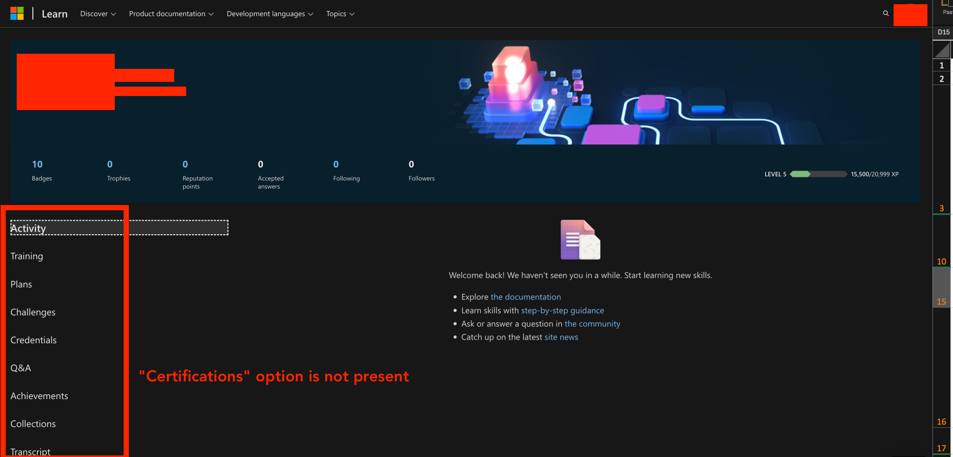Open the Plans tab
The image size is (953, 457).
pyautogui.click(x=21, y=284)
